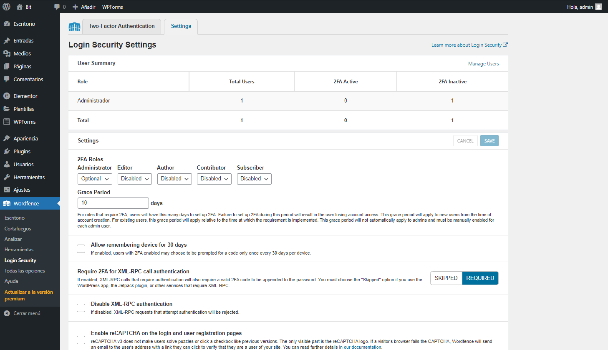Open the Subscriber 2FA role dropdown
608x350 pixels.
(254, 179)
